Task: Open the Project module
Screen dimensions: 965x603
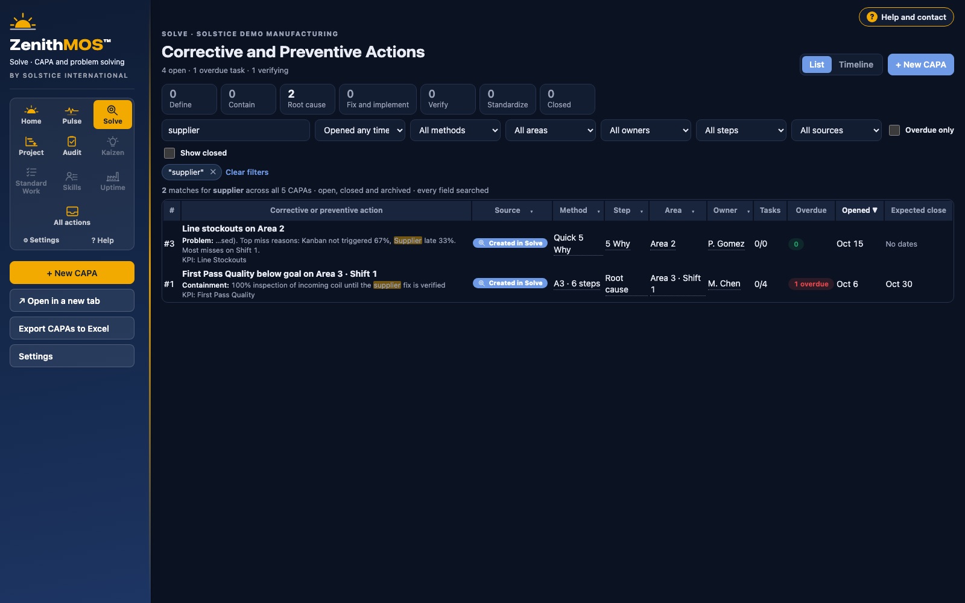Action: click(31, 146)
